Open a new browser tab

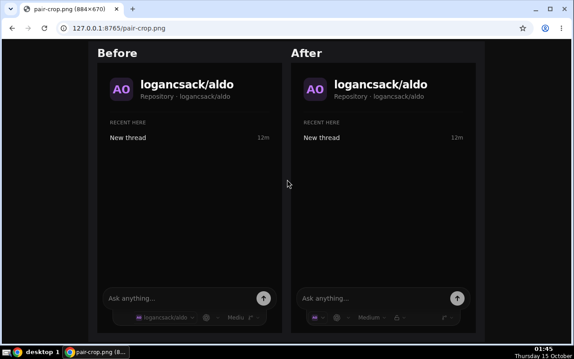(133, 9)
